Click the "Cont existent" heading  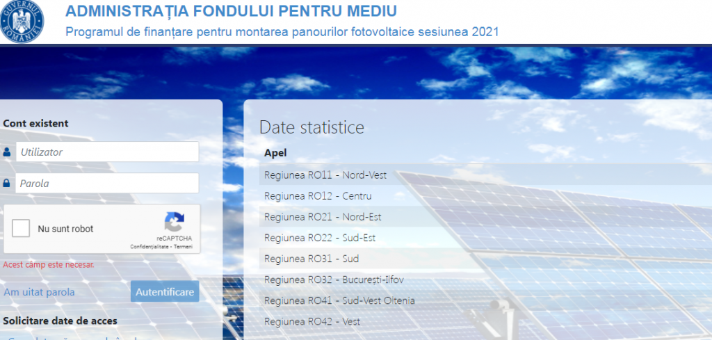tap(36, 124)
